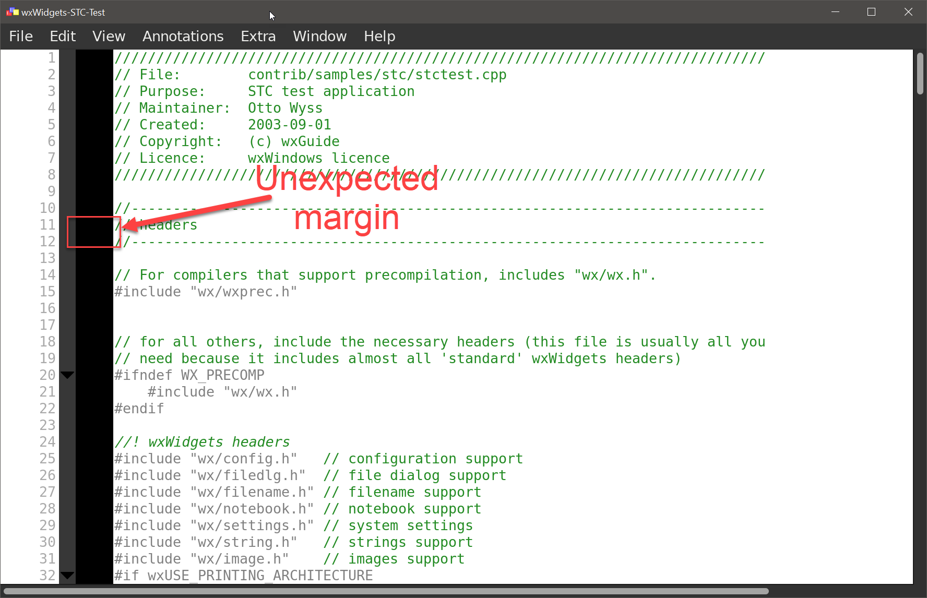The image size is (927, 598).
Task: Open the Edit menu
Action: click(x=63, y=36)
